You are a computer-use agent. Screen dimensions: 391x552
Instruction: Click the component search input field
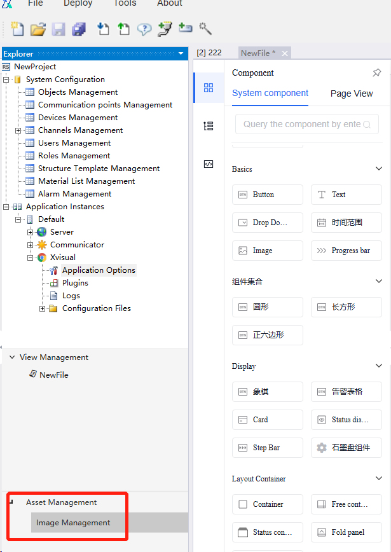pos(301,125)
